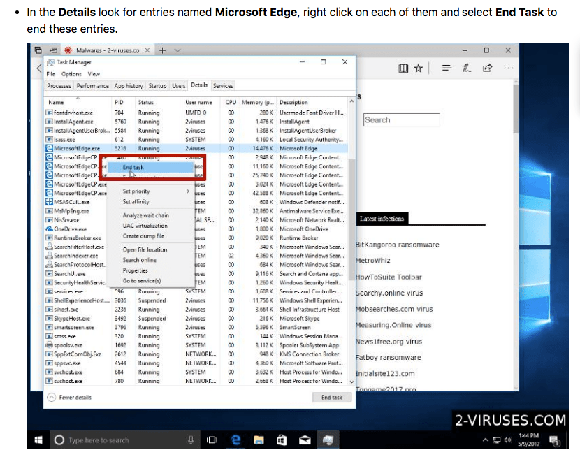Choose Go to service(s) in context menu
The image size is (580, 457).
pyautogui.click(x=150, y=281)
